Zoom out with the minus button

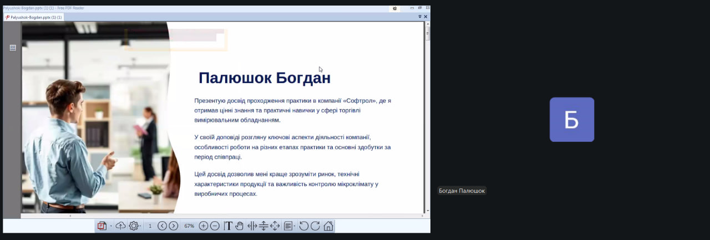[215, 226]
